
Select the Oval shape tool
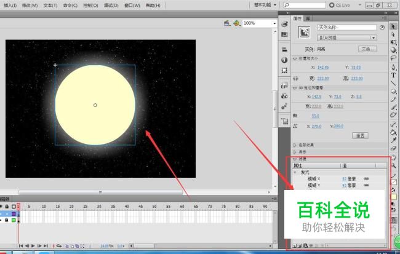pos(393,91)
